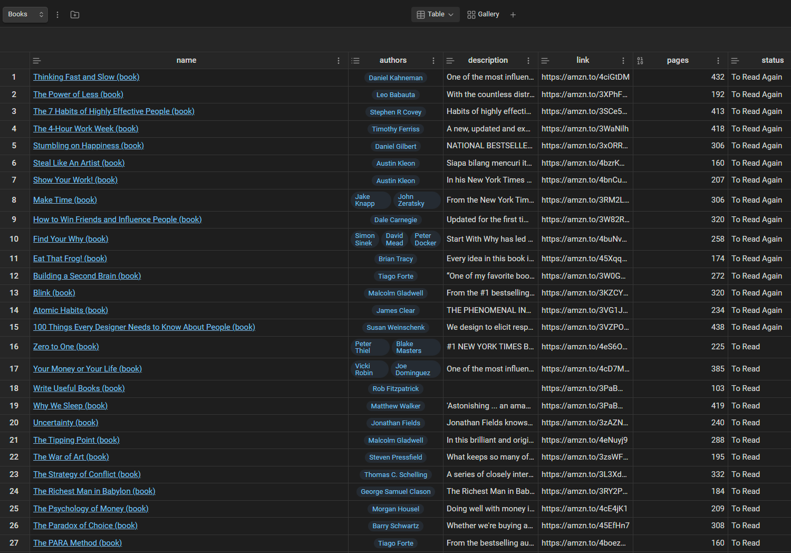Image resolution: width=791 pixels, height=553 pixels.
Task: Click the list field icon on authors column
Action: (x=356, y=60)
